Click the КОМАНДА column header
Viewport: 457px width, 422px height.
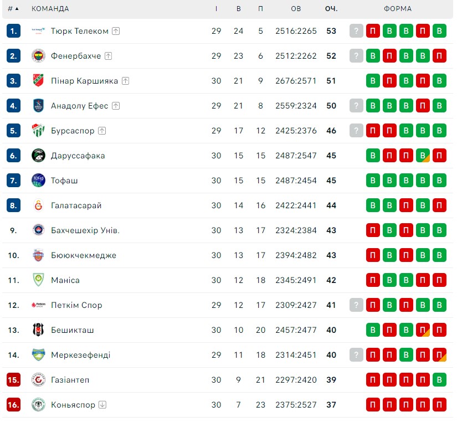50,9
